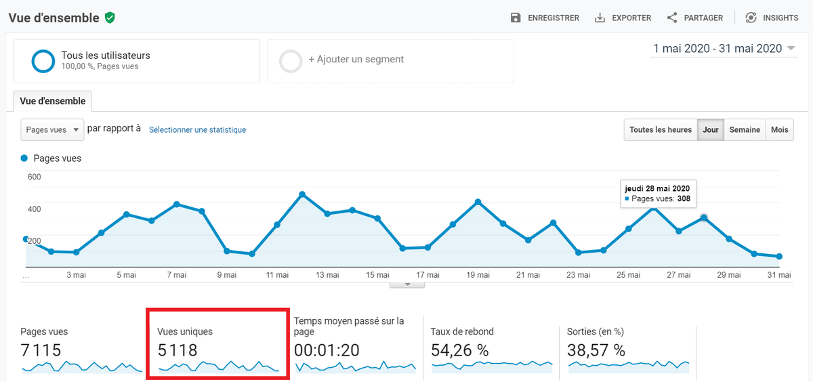Select the Tous les utilisateurs segment
Viewport: 813px width, 382px height.
(137, 61)
